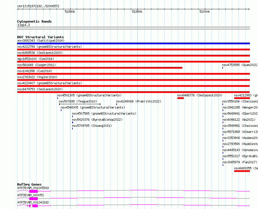Select the DGV Structural Variants track title
Screen dimensions: 258x209
tap(41, 37)
